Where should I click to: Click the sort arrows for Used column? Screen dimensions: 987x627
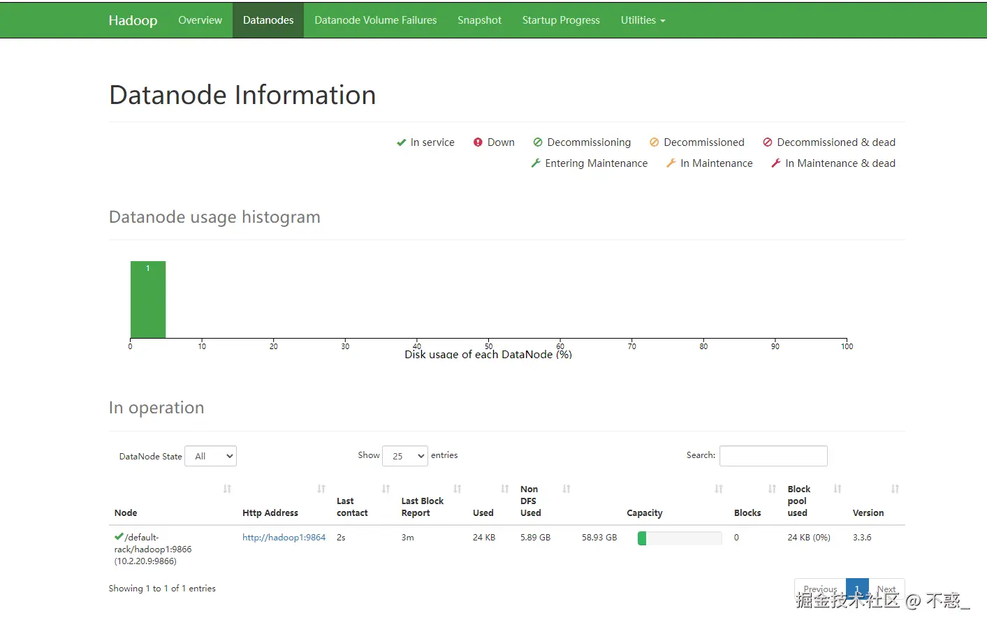pyautogui.click(x=505, y=489)
